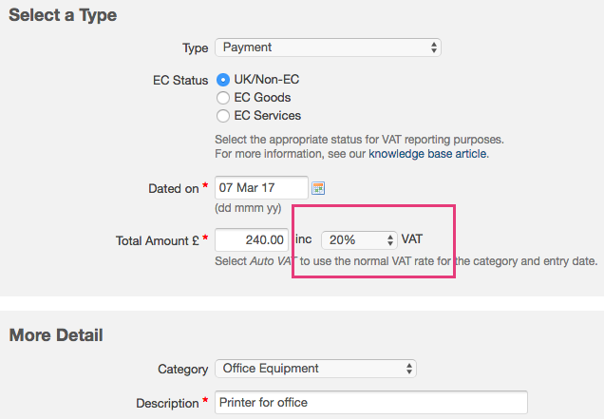604x419 pixels.
Task: Focus the Total Amount field showing 240.00
Action: coord(252,239)
